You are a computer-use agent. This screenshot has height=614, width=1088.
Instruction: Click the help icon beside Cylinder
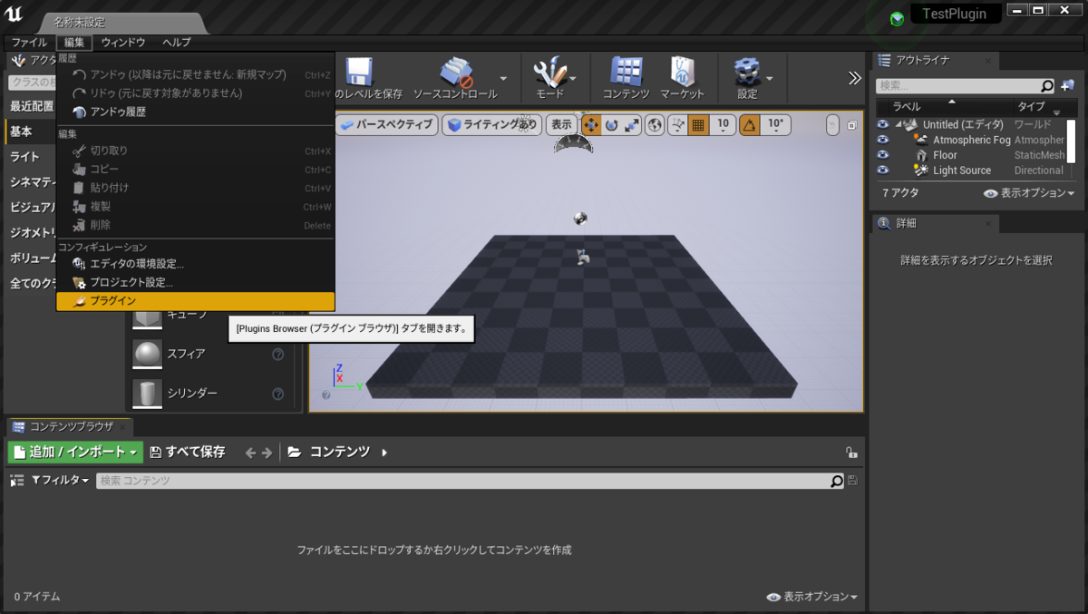(278, 394)
